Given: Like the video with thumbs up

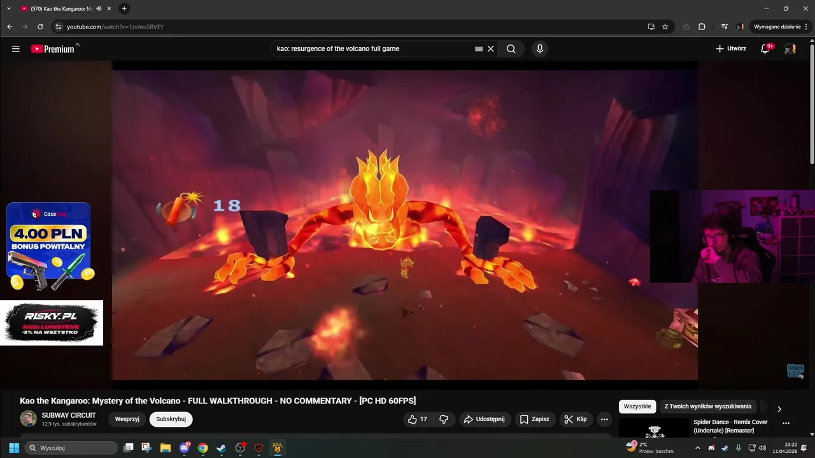Looking at the screenshot, I should 418,419.
